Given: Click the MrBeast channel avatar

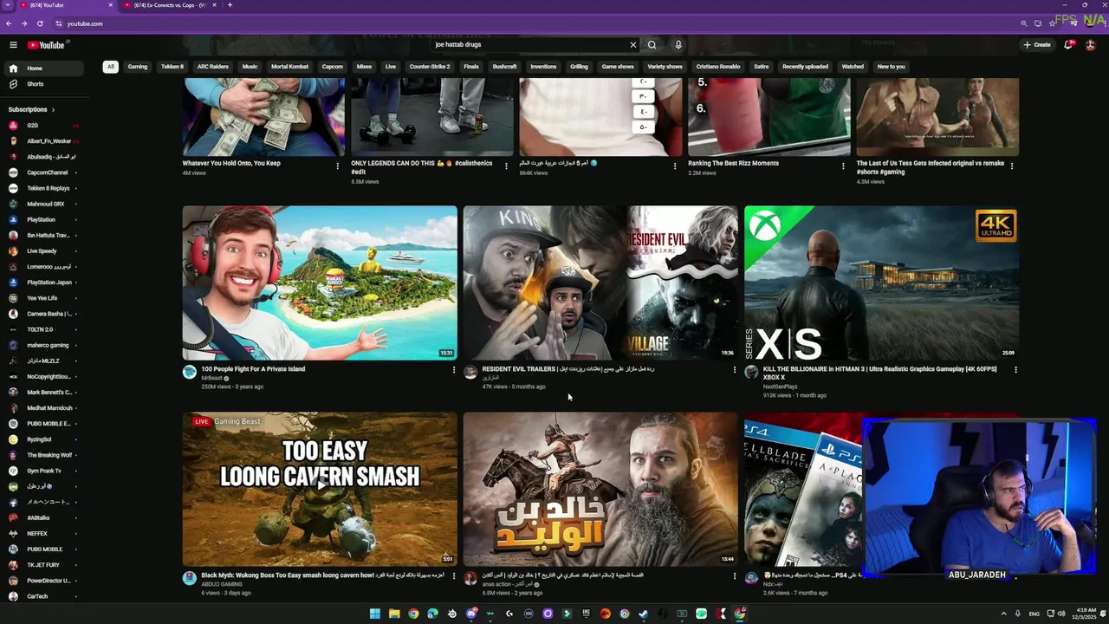Looking at the screenshot, I should tap(190, 372).
